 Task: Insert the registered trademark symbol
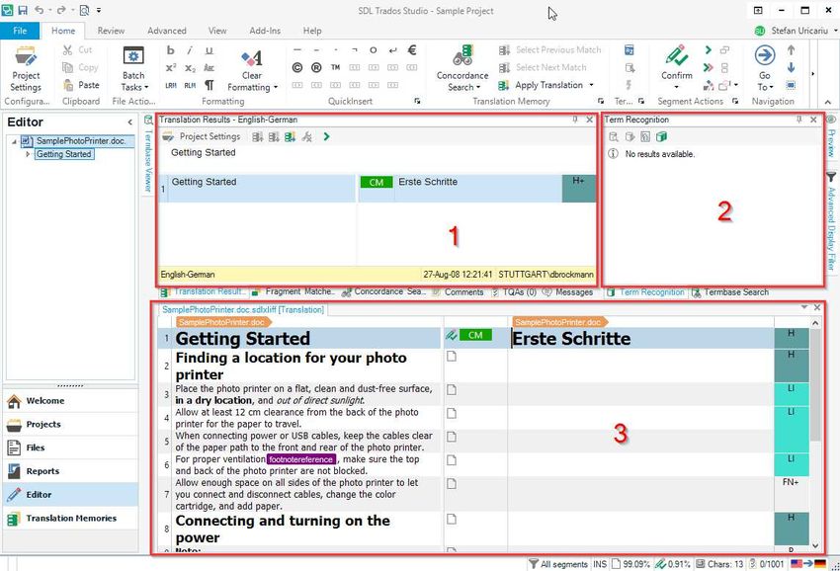(316, 67)
